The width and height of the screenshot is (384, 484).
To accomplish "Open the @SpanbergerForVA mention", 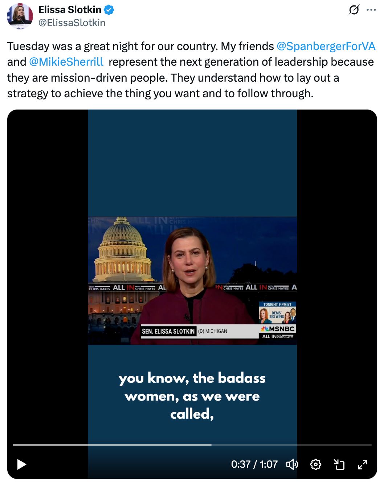I will tap(326, 46).
